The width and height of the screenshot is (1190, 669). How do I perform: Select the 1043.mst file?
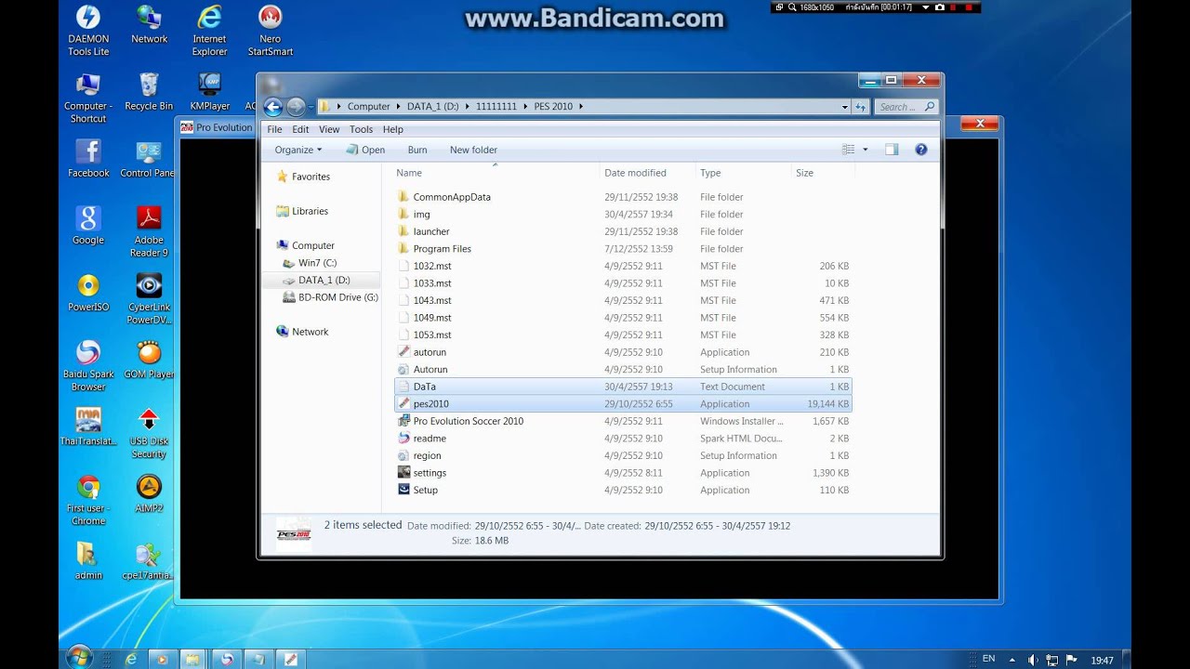coord(623,300)
